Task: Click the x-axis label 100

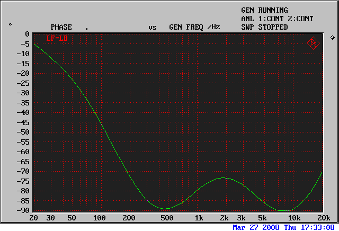Action: [x=99, y=218]
